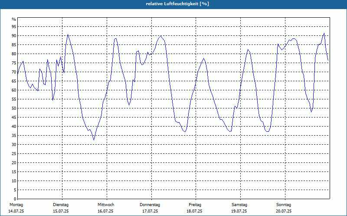Click the y-axis label '55'
Viewport: 347px width, 216px height.
point(14,99)
